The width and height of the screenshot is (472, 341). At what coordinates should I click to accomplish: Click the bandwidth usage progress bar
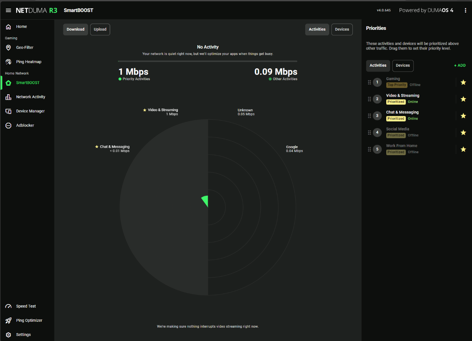(x=208, y=61)
